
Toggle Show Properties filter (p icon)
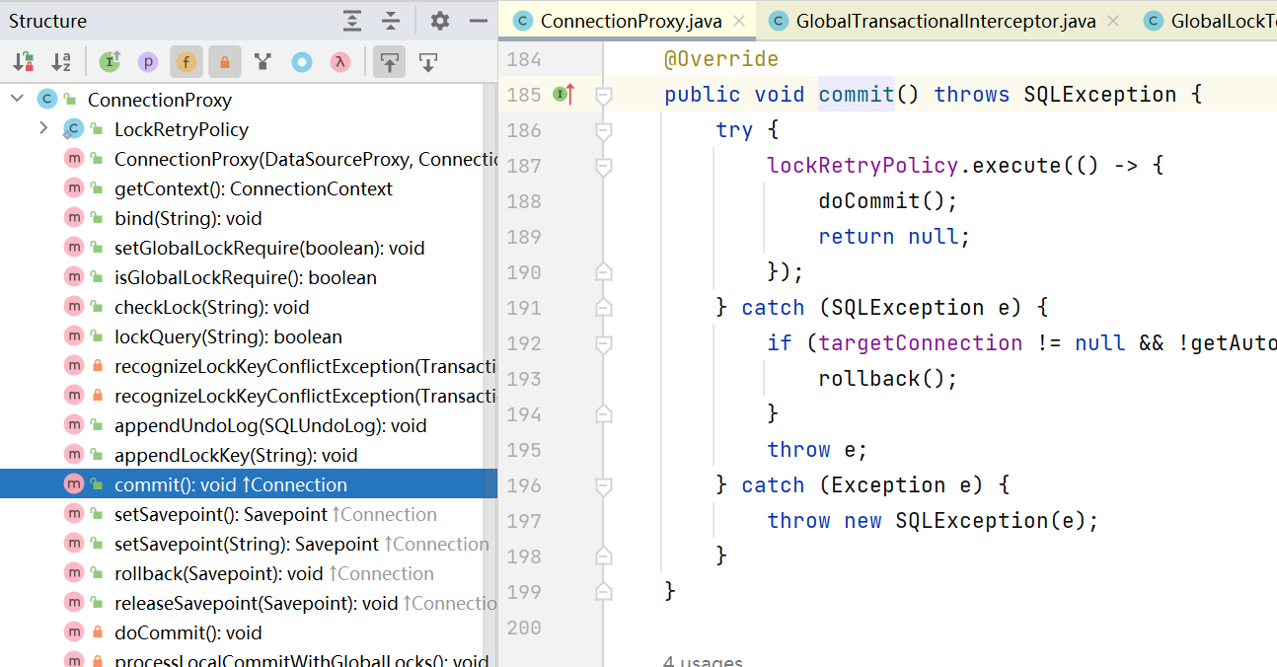[148, 62]
